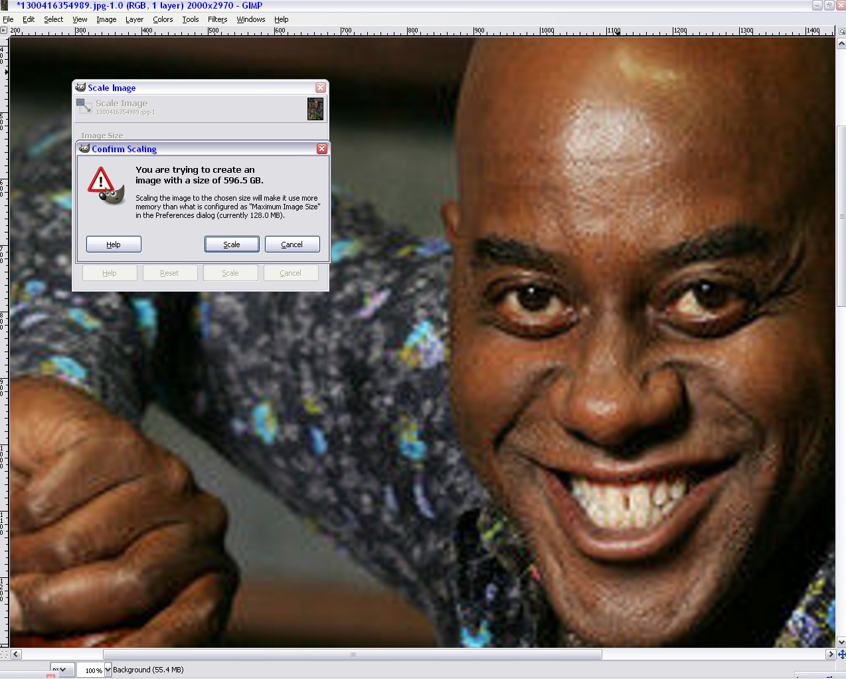Image resolution: width=846 pixels, height=679 pixels.
Task: Open the File menu
Action: click(x=8, y=19)
